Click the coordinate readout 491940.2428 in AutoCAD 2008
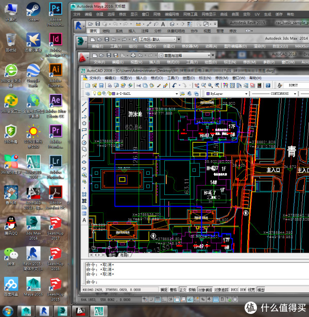Viewport: 309px width, 317px height. [111, 290]
